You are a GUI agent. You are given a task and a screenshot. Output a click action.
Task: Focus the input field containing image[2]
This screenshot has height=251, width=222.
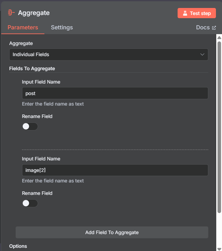[x=115, y=170]
